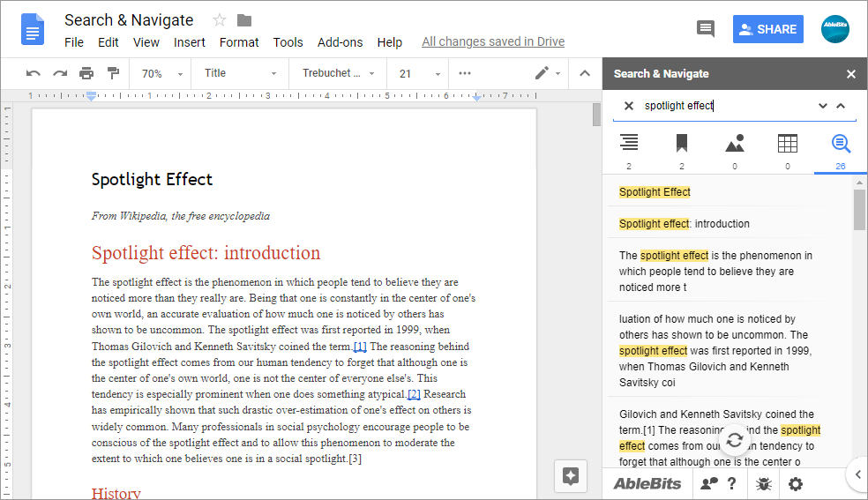The image size is (868, 500).
Task: Open the Help menu
Action: (390, 42)
